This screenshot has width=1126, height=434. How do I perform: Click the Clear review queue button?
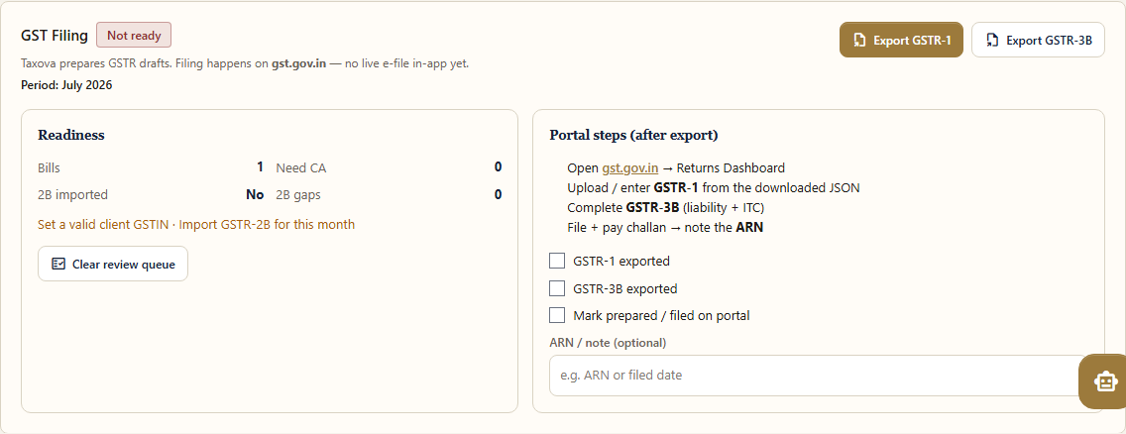point(113,264)
